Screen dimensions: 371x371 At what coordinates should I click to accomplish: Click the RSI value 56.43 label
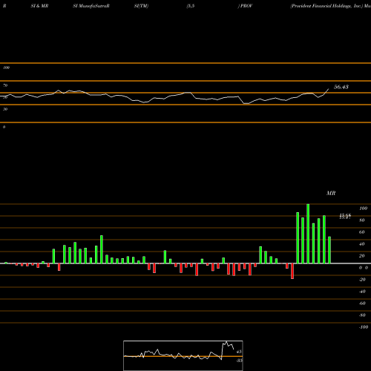(341, 87)
